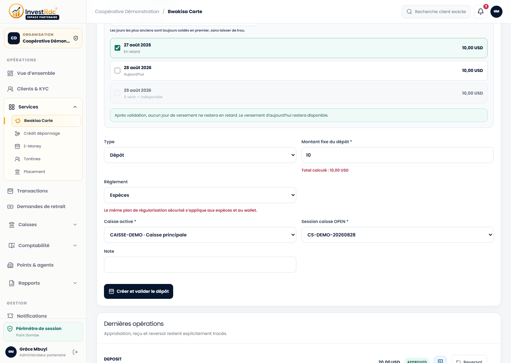Click the Transactions icon in sidebar
This screenshot has width=511, height=363.
point(10,191)
